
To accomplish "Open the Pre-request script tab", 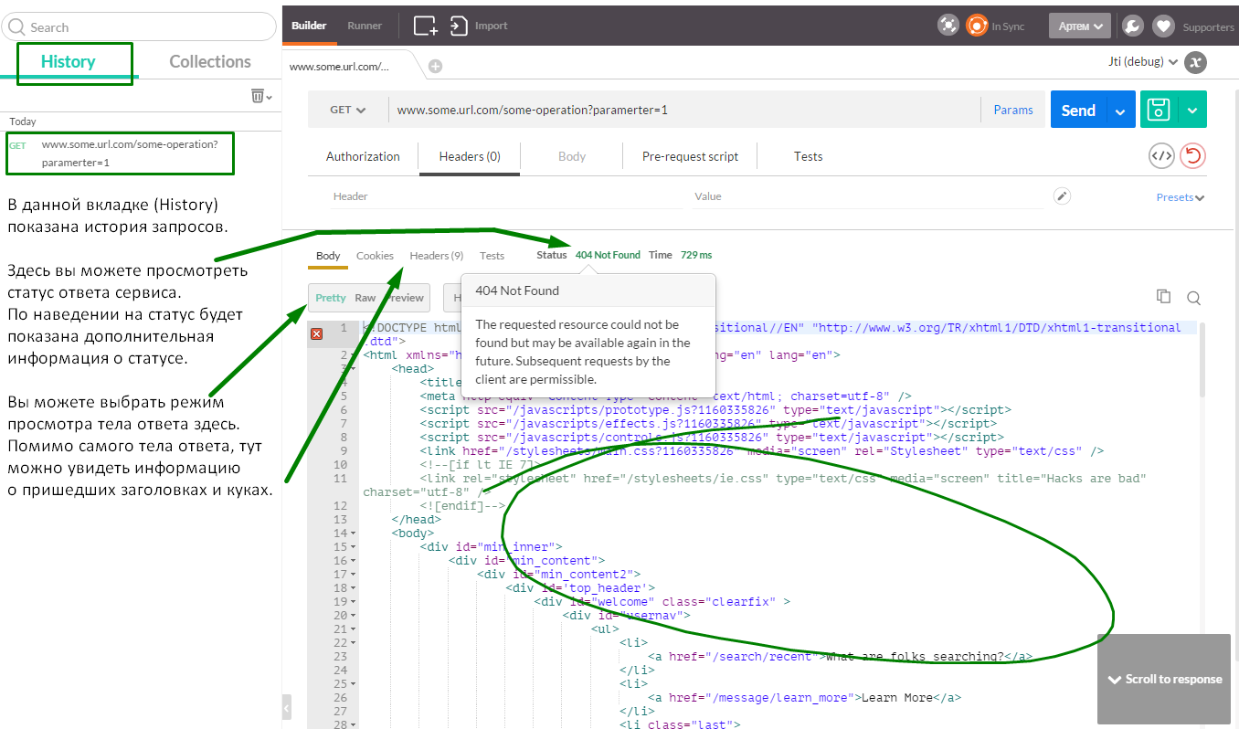I will point(690,156).
